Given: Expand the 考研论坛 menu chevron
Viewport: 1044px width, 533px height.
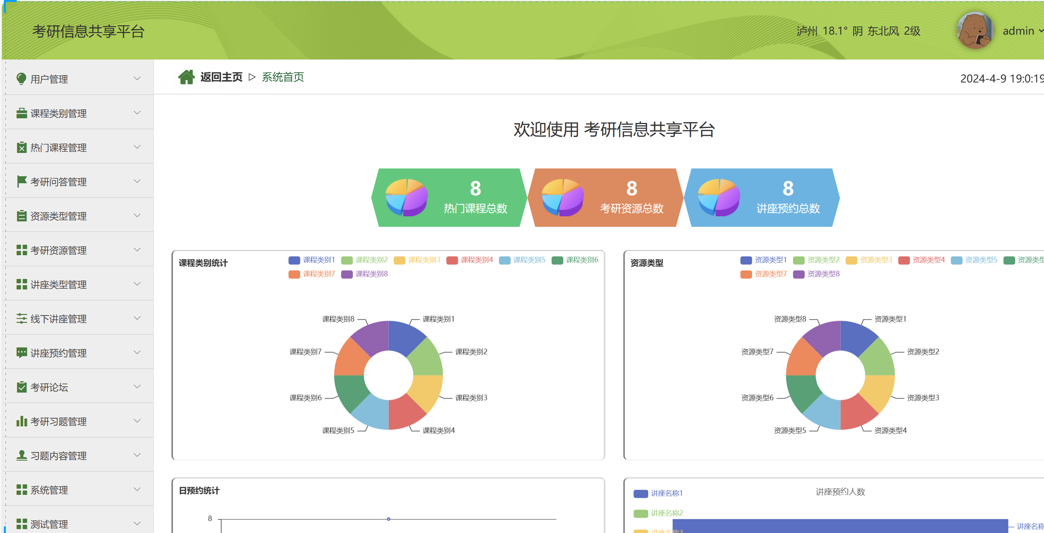Looking at the screenshot, I should pos(137,386).
